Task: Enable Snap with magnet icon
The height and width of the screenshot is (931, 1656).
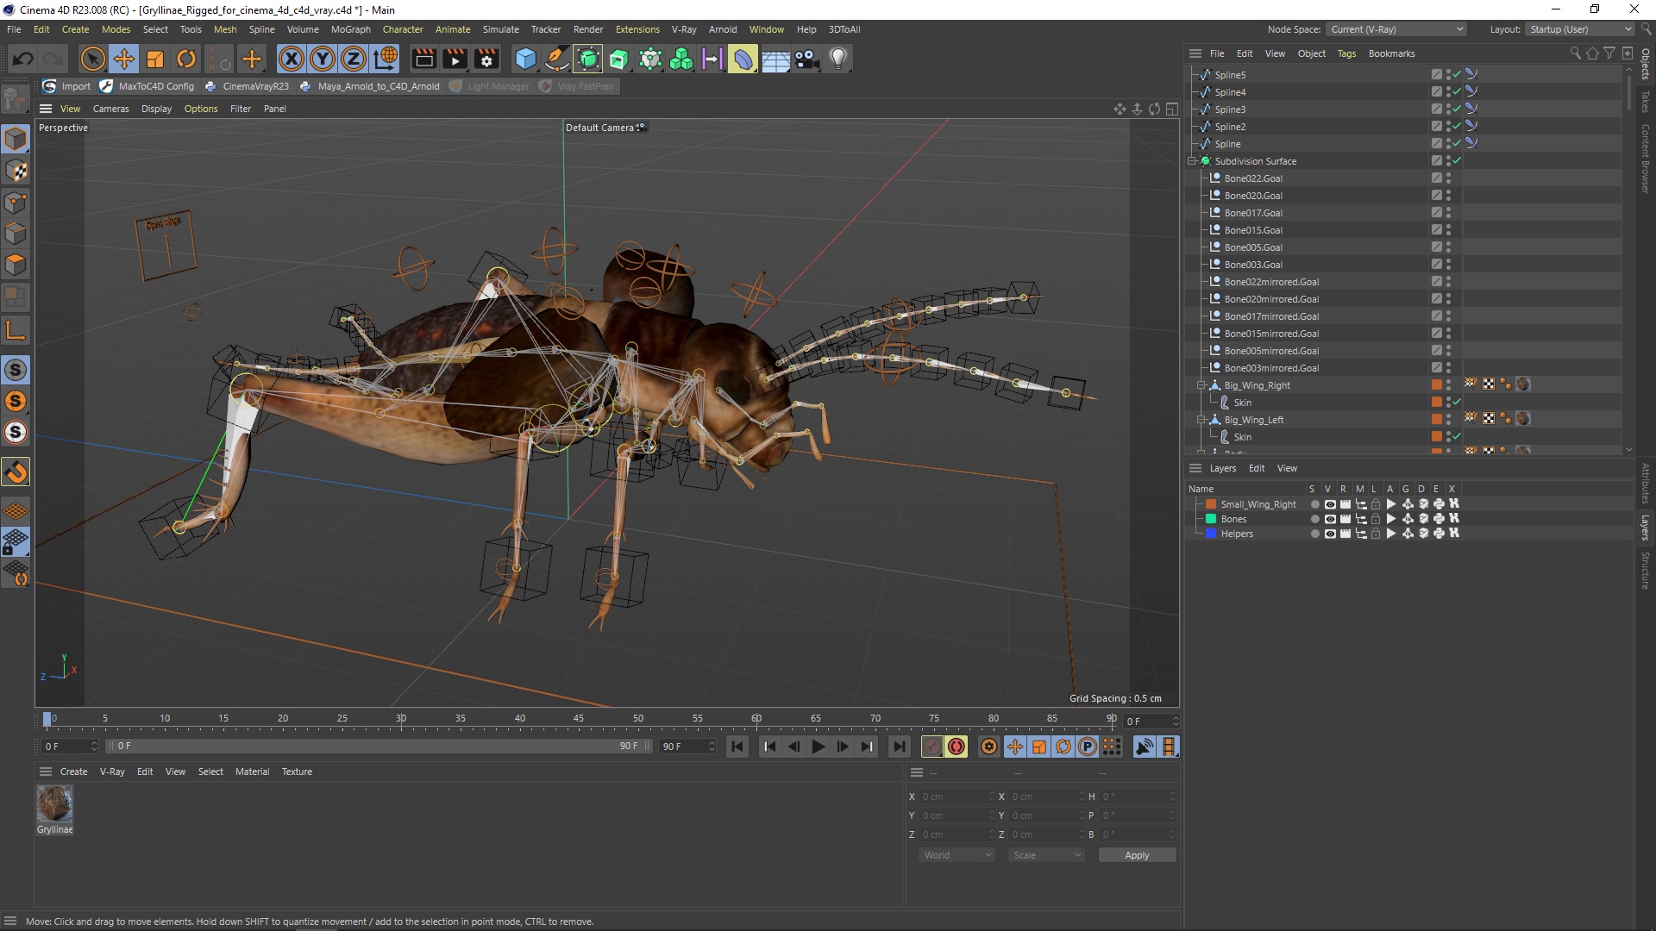Action: click(x=16, y=472)
